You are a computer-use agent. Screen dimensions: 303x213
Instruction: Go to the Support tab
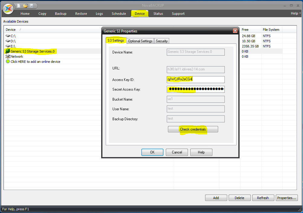(178, 14)
